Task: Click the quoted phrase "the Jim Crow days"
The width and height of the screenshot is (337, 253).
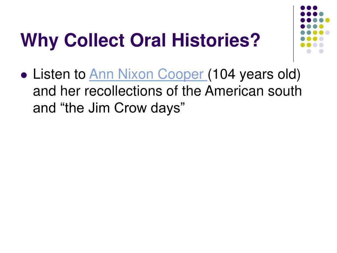Action: point(123,108)
